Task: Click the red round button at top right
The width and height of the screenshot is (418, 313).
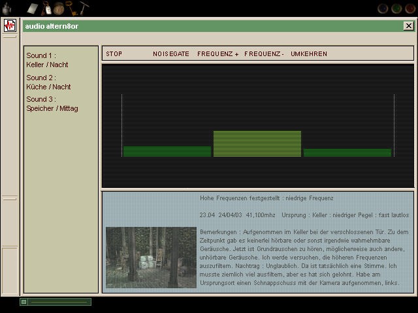Action: point(410,8)
